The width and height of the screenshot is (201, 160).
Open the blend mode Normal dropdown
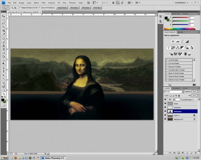pyautogui.click(x=174, y=92)
